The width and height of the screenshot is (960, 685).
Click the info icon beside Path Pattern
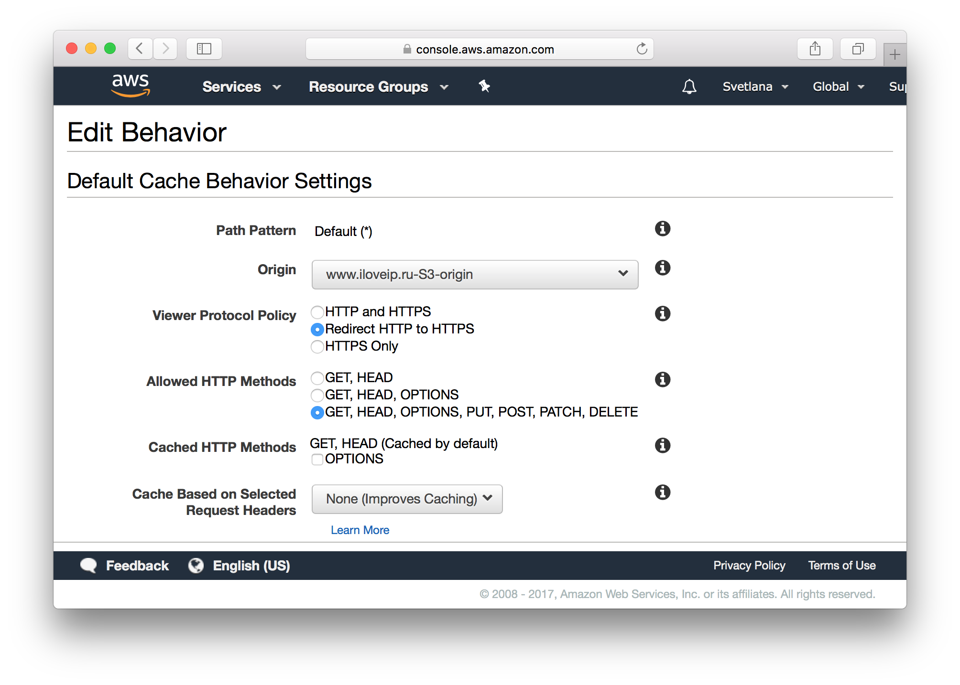[662, 228]
